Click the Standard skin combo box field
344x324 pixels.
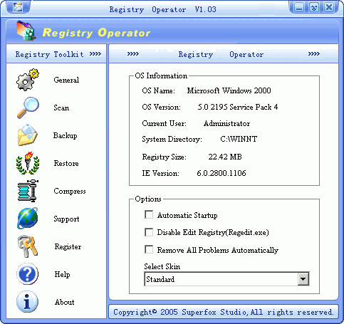(x=226, y=279)
